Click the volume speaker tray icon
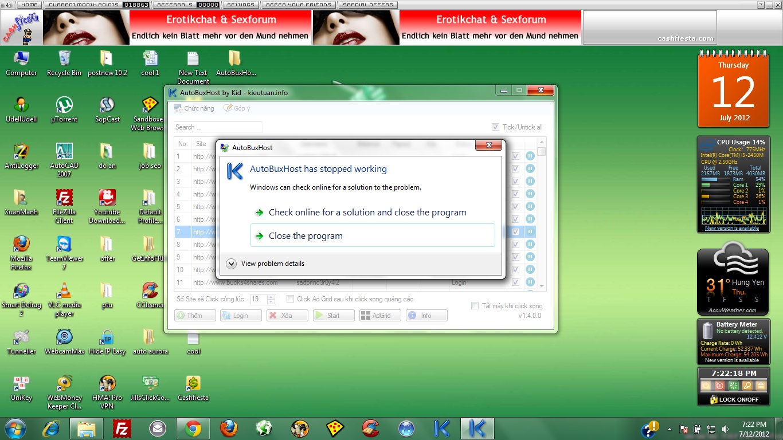This screenshot has height=440, width=783. coord(725,429)
